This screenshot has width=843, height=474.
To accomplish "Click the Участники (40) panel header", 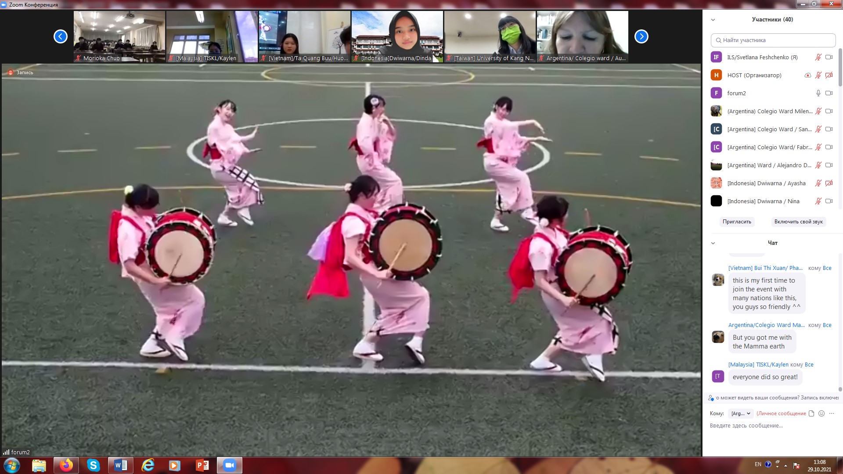I will pyautogui.click(x=772, y=19).
